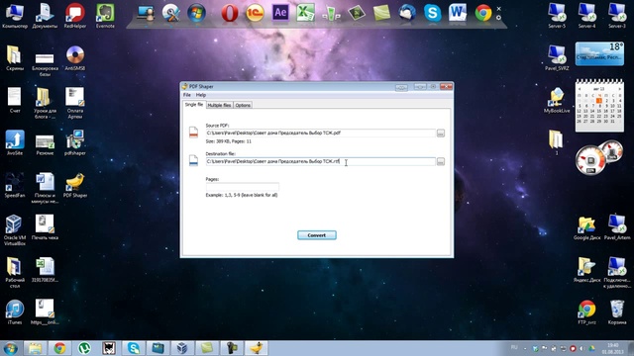Select the Печать чека desktop icon
This screenshot has width=634, height=356.
tap(45, 227)
